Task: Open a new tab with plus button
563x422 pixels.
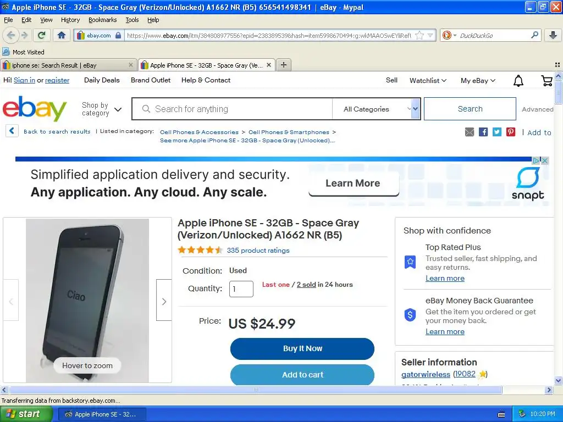Action: pos(284,65)
